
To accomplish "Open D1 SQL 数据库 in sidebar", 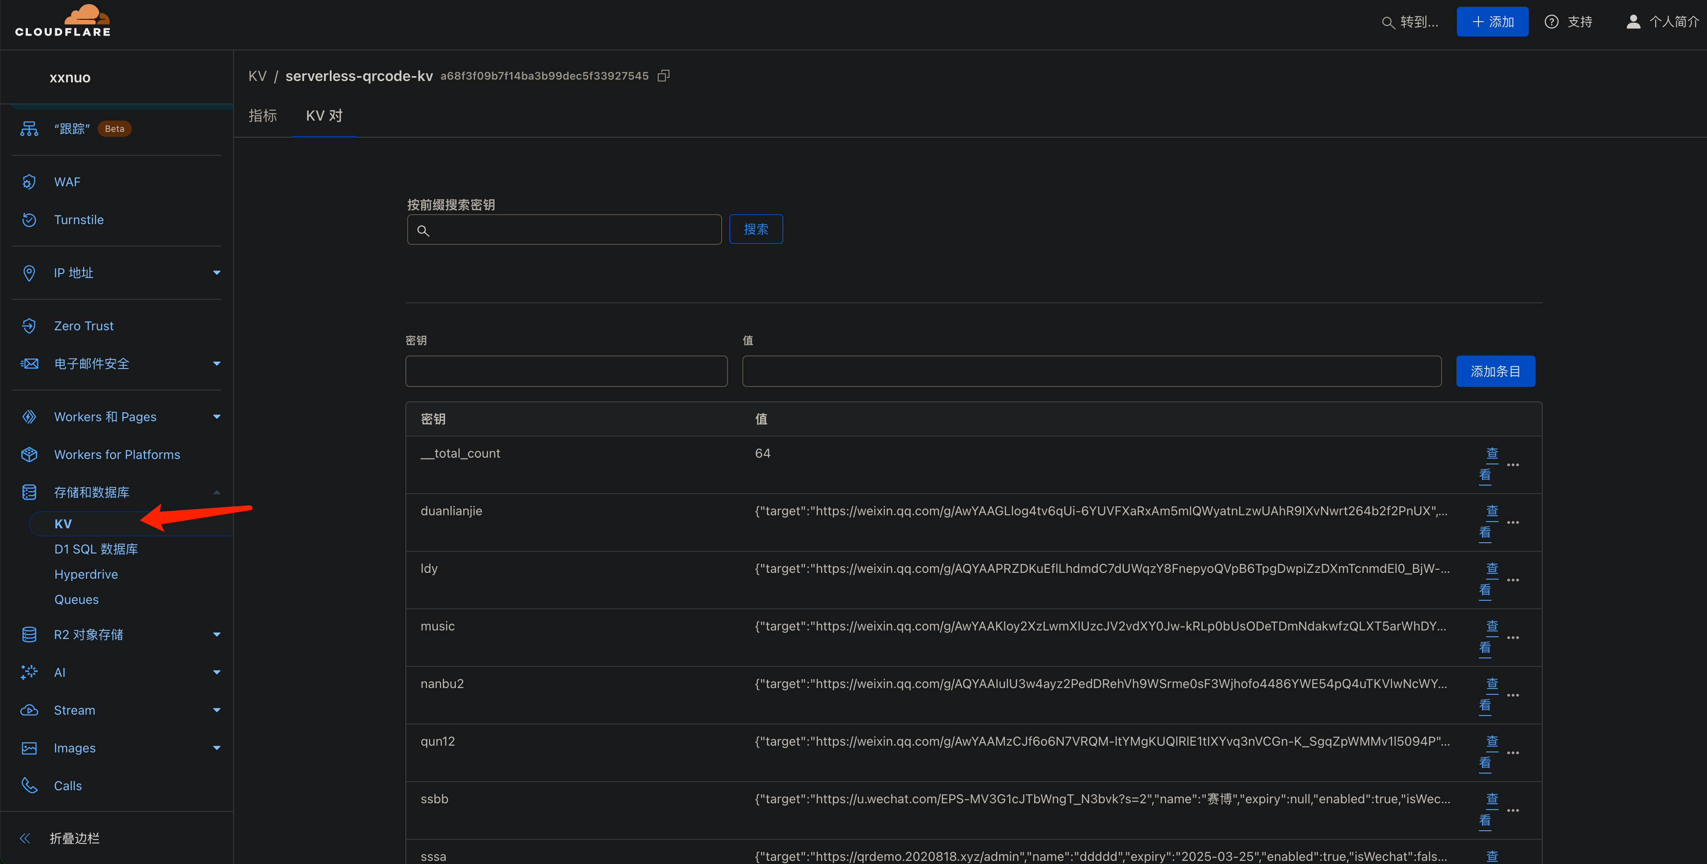I will (x=96, y=549).
